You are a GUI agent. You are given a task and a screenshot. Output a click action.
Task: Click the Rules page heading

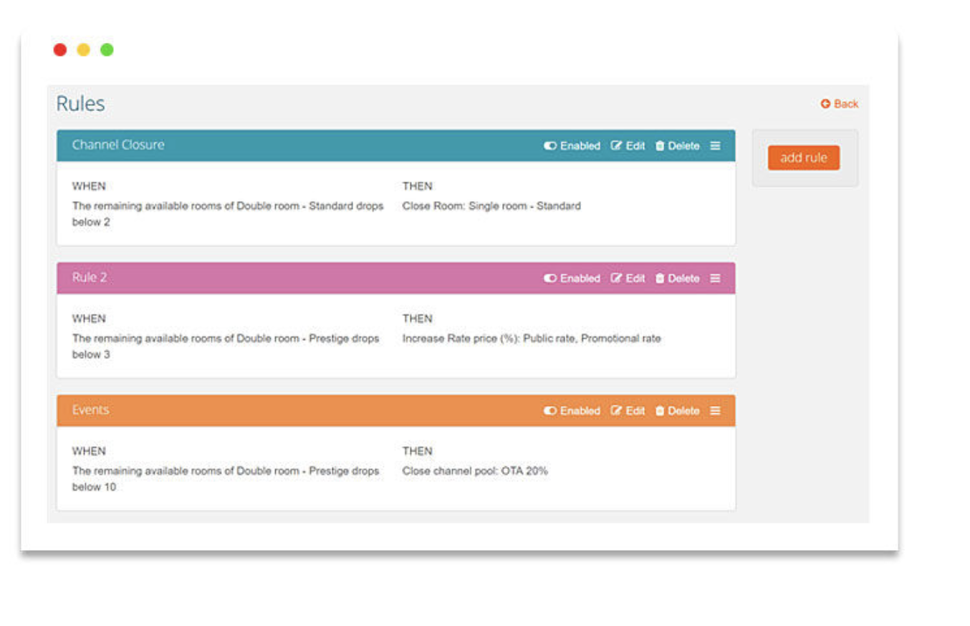point(80,104)
